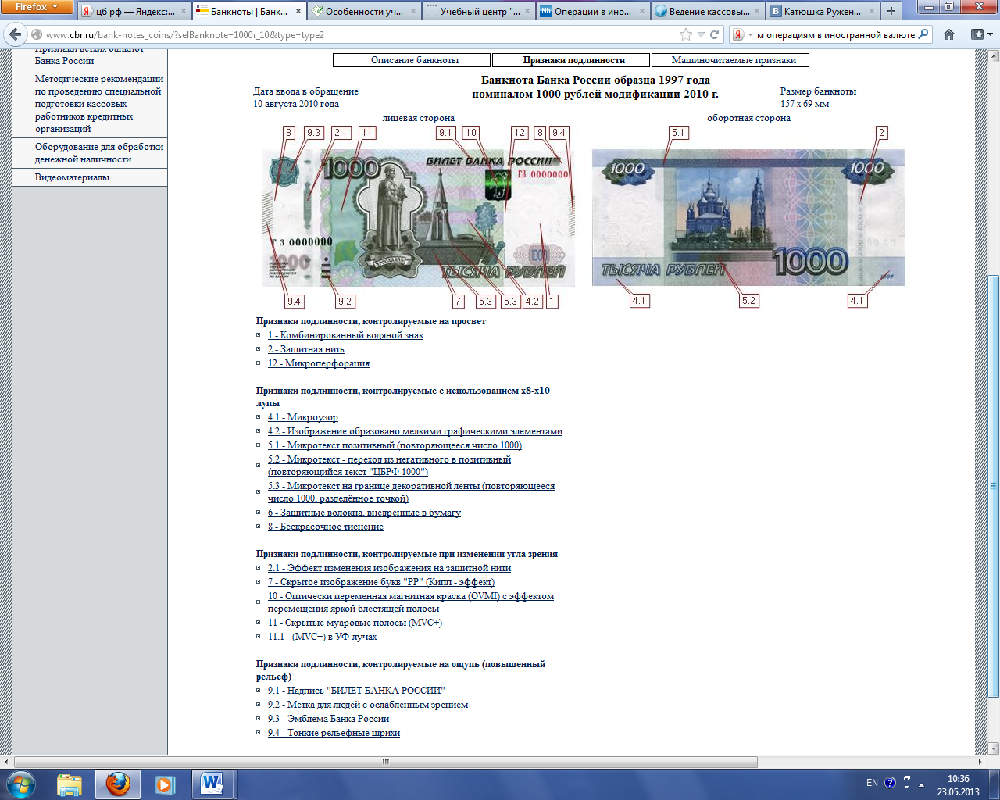
Task: Switch to the 'Особенности уч...' tab
Action: click(364, 12)
